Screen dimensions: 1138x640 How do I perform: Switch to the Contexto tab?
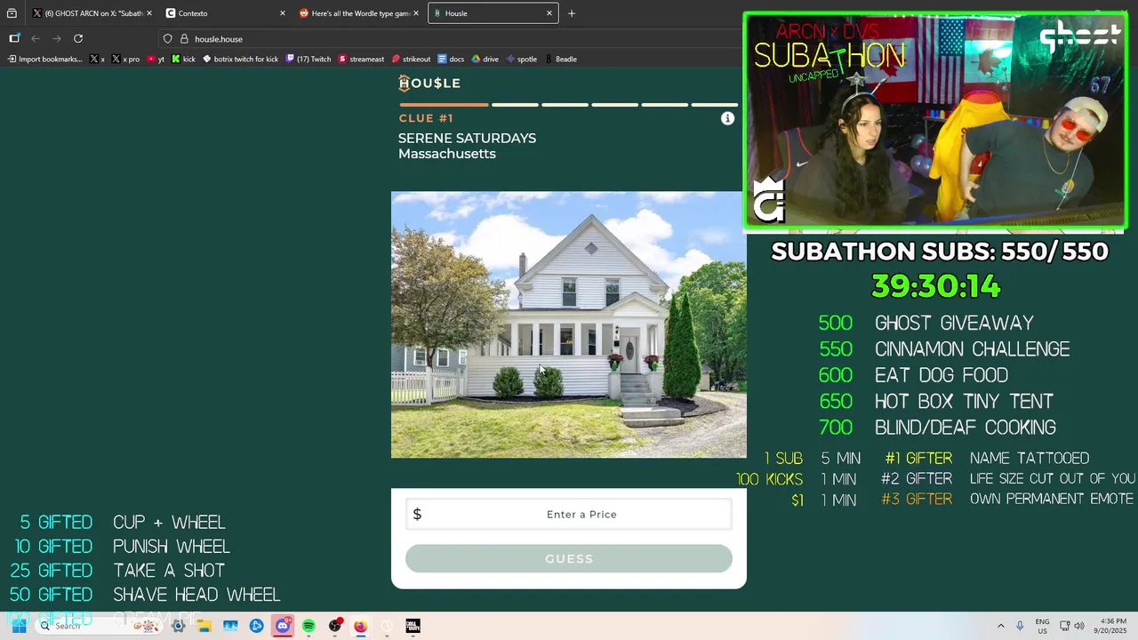(x=225, y=13)
